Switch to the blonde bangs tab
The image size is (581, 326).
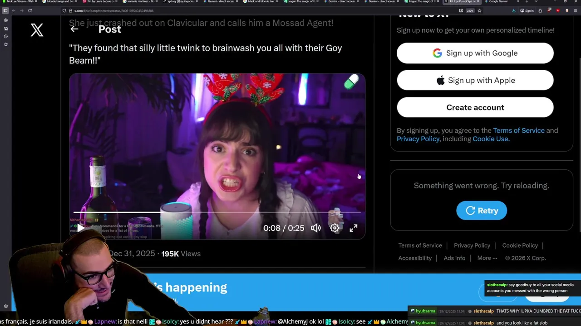click(59, 2)
